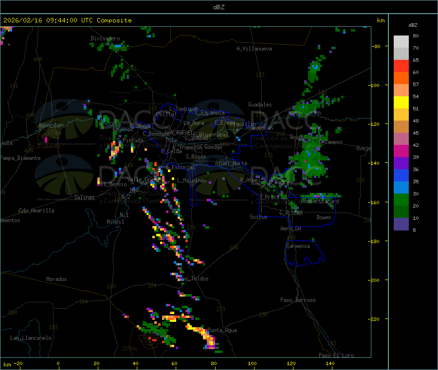This screenshot has height=370, width=438.
Task: Click the mauve 42-45 dBZ swatch
Action: pos(401,139)
